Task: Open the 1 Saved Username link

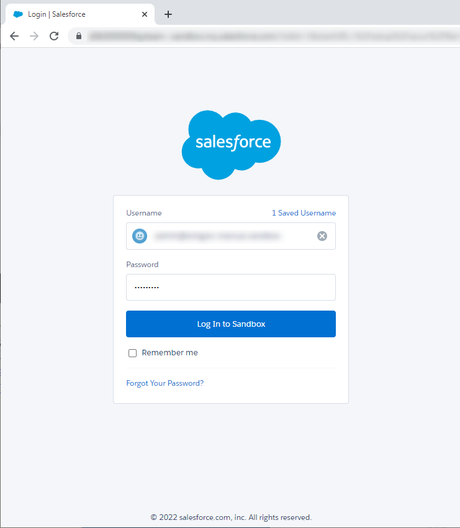Action: tap(304, 213)
